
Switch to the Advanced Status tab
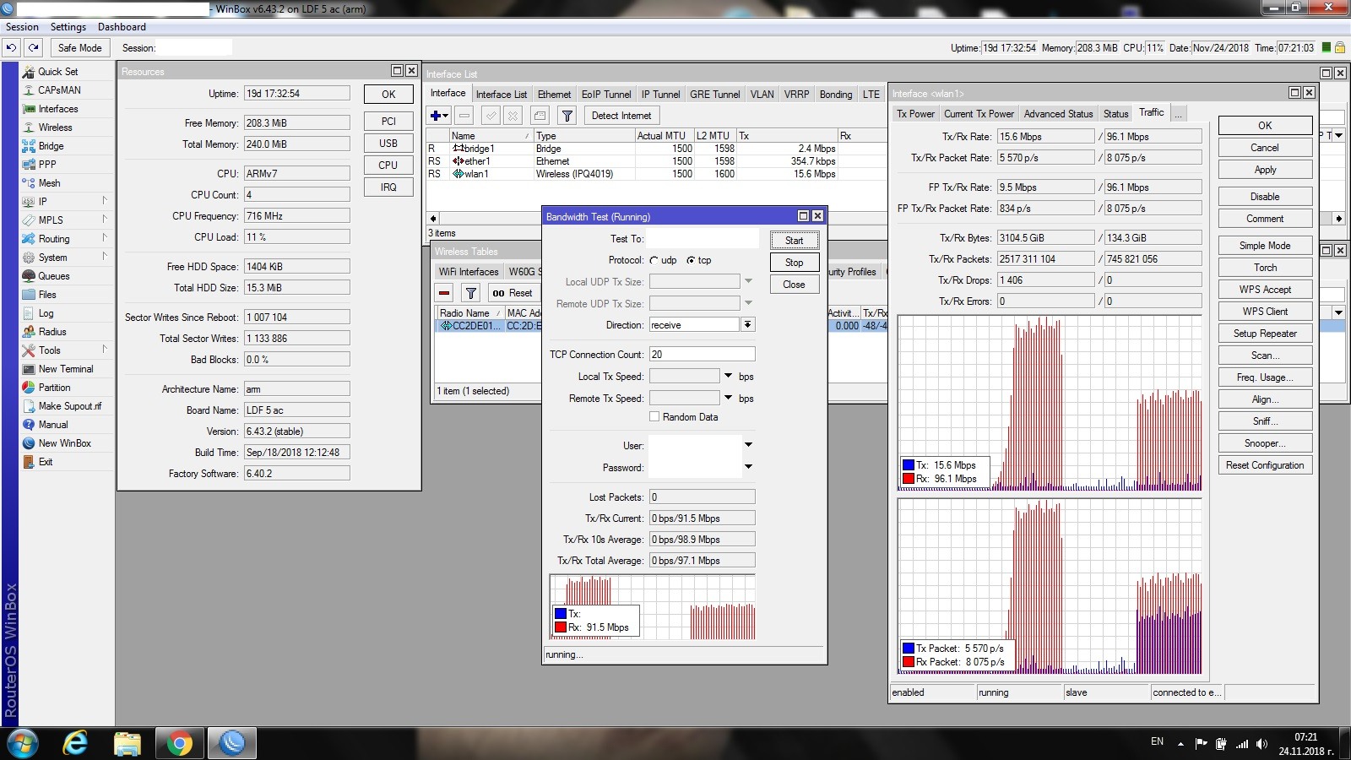click(x=1058, y=114)
